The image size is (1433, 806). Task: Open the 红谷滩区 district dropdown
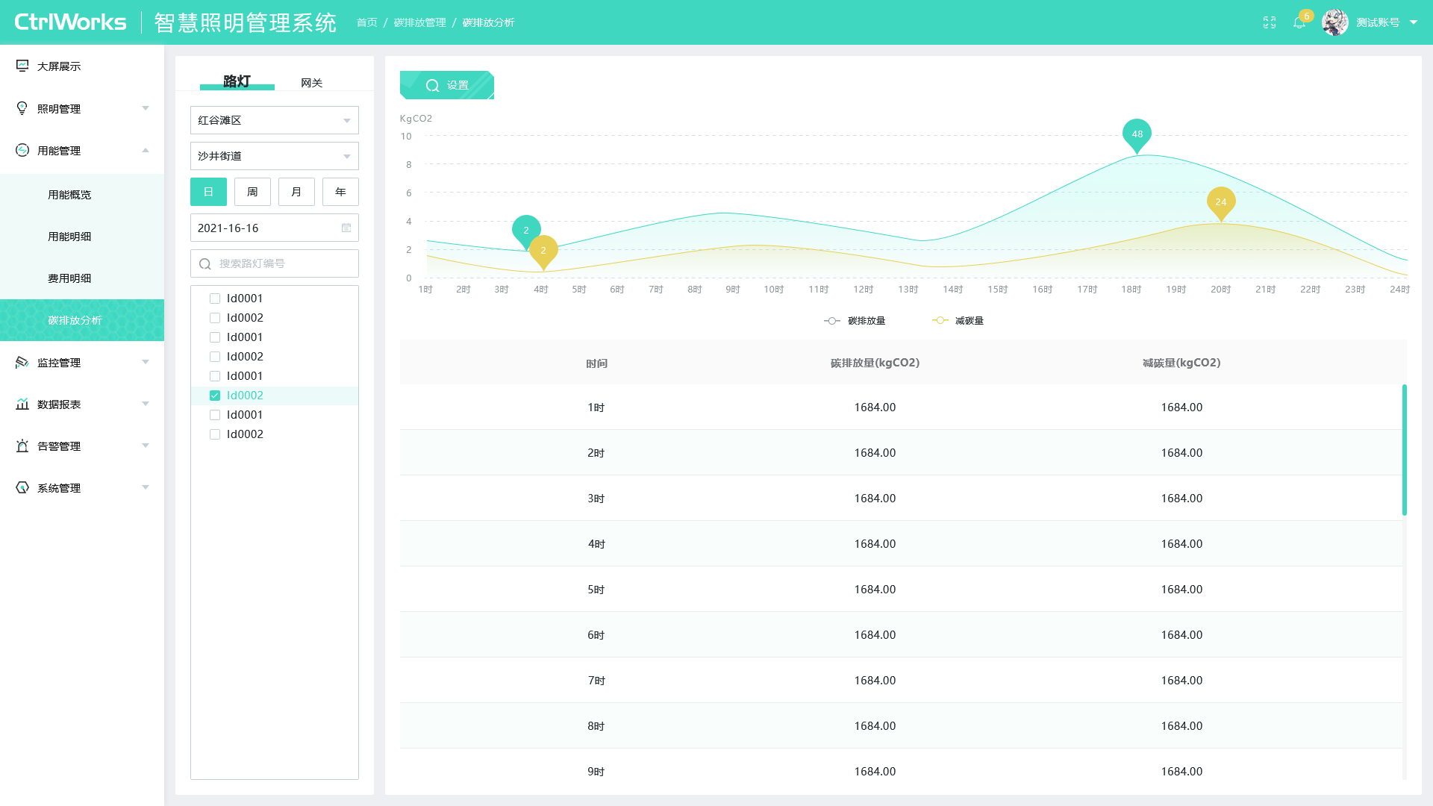click(275, 120)
